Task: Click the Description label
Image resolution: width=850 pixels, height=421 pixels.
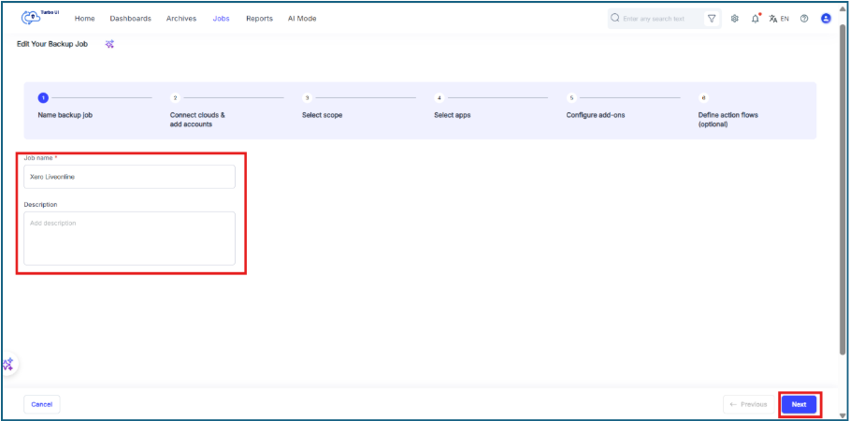Action: click(x=40, y=205)
